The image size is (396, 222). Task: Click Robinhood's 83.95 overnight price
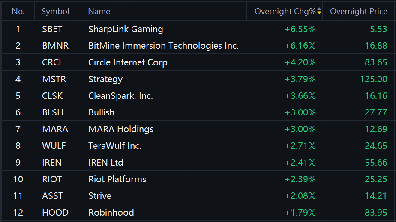(x=376, y=213)
